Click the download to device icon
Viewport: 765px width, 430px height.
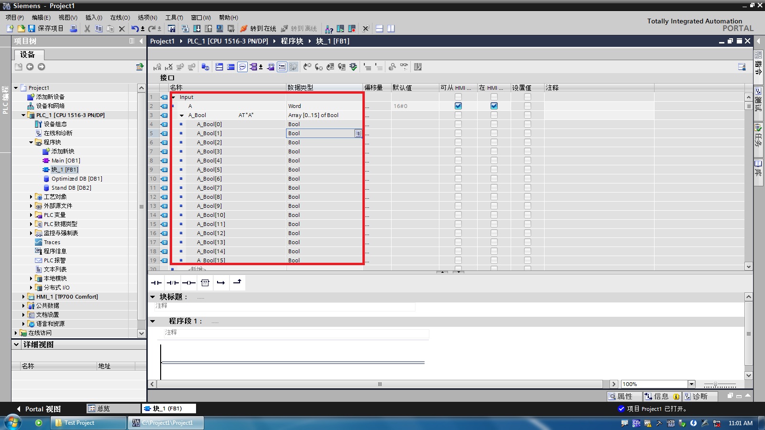point(197,29)
